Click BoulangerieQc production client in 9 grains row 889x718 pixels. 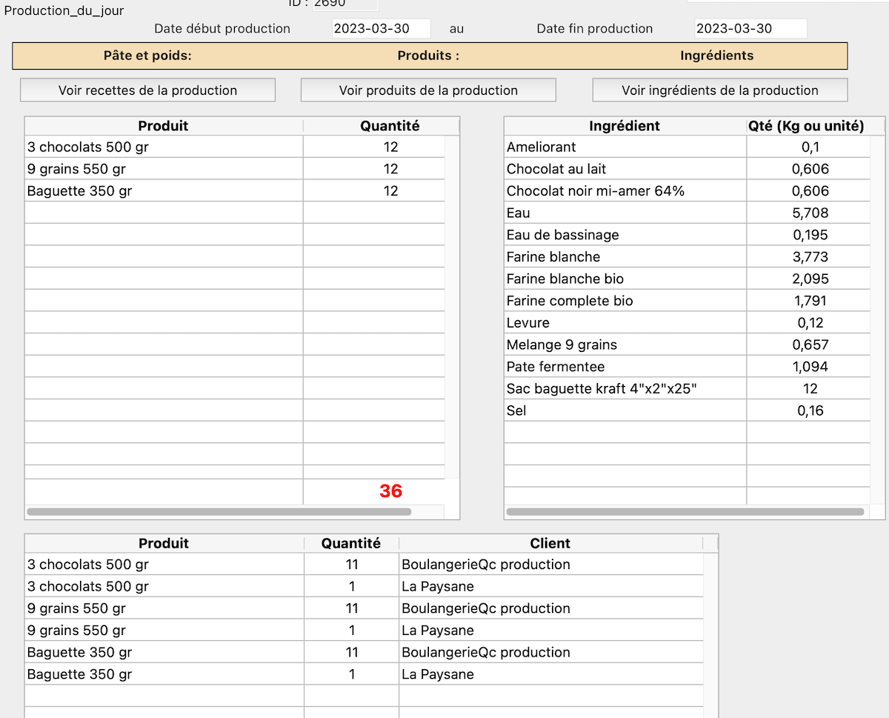[x=486, y=608]
